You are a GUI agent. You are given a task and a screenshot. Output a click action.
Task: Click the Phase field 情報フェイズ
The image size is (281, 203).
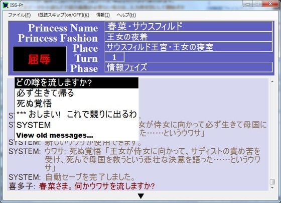click(189, 67)
